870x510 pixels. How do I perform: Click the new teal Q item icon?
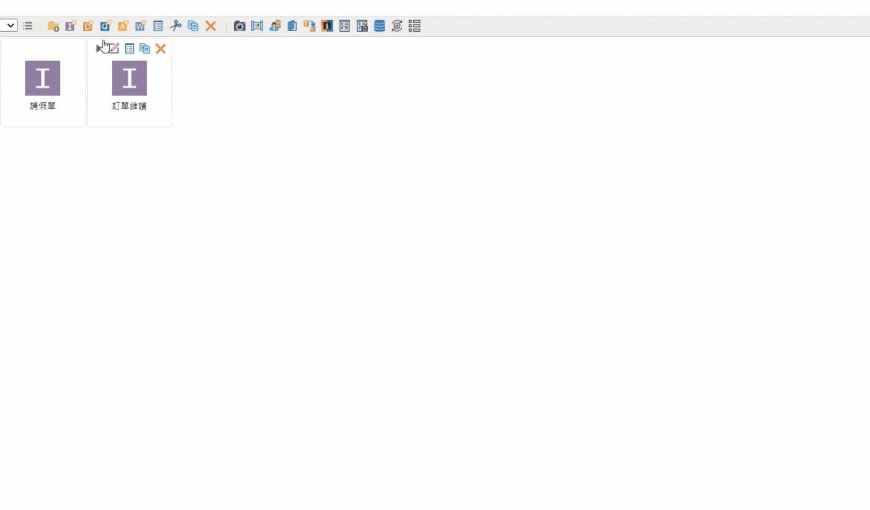pos(105,26)
